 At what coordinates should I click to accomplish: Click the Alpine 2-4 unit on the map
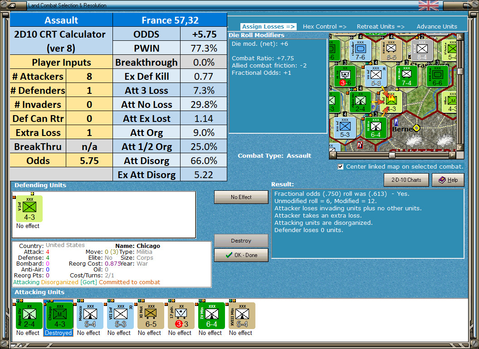[361, 102]
